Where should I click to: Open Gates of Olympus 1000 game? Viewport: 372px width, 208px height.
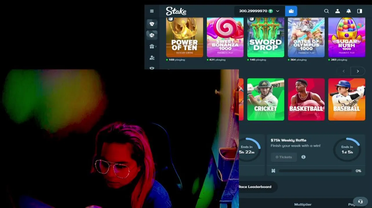pyautogui.click(x=306, y=37)
